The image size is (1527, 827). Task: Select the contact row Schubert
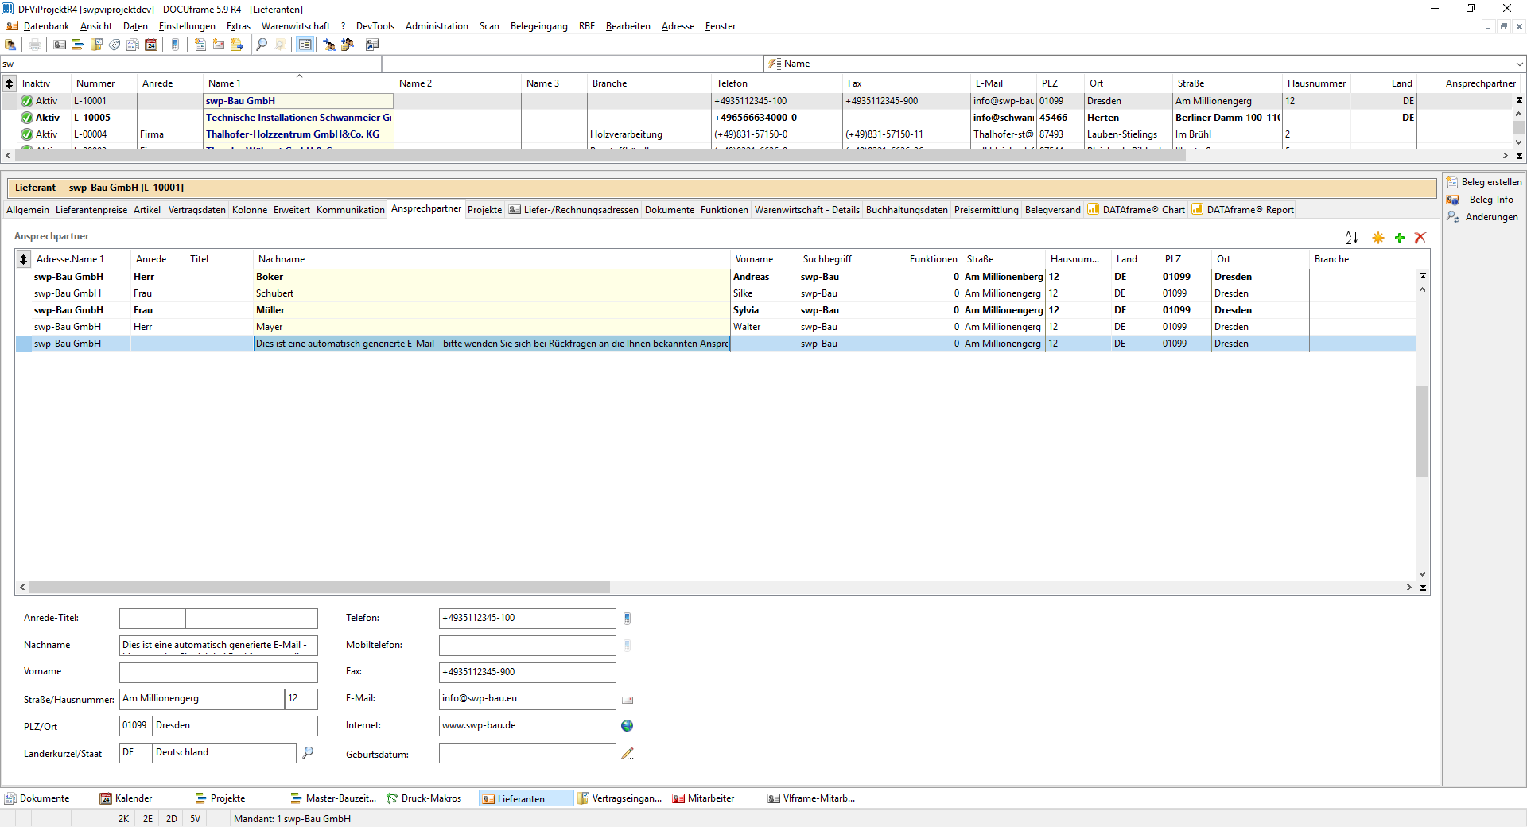pos(716,293)
